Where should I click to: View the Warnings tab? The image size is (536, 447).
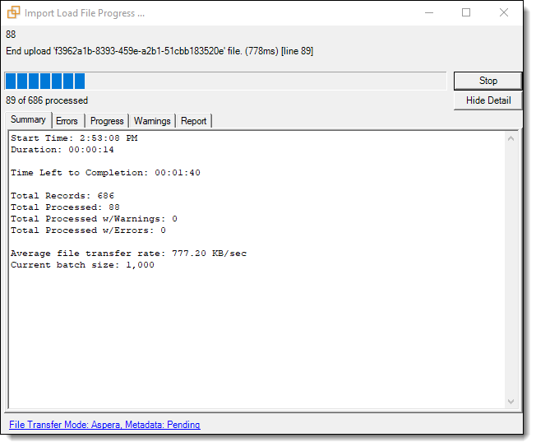[152, 121]
